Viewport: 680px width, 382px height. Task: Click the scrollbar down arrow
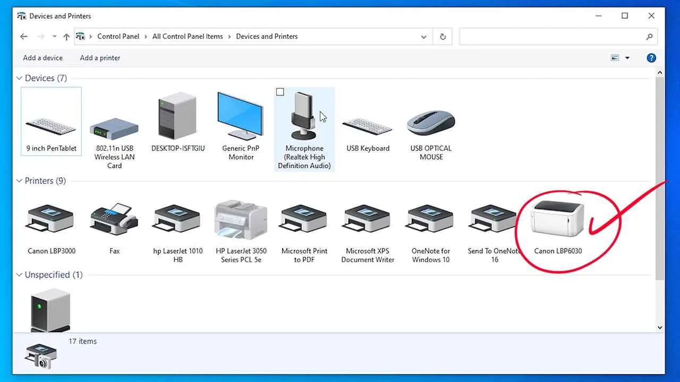[660, 328]
